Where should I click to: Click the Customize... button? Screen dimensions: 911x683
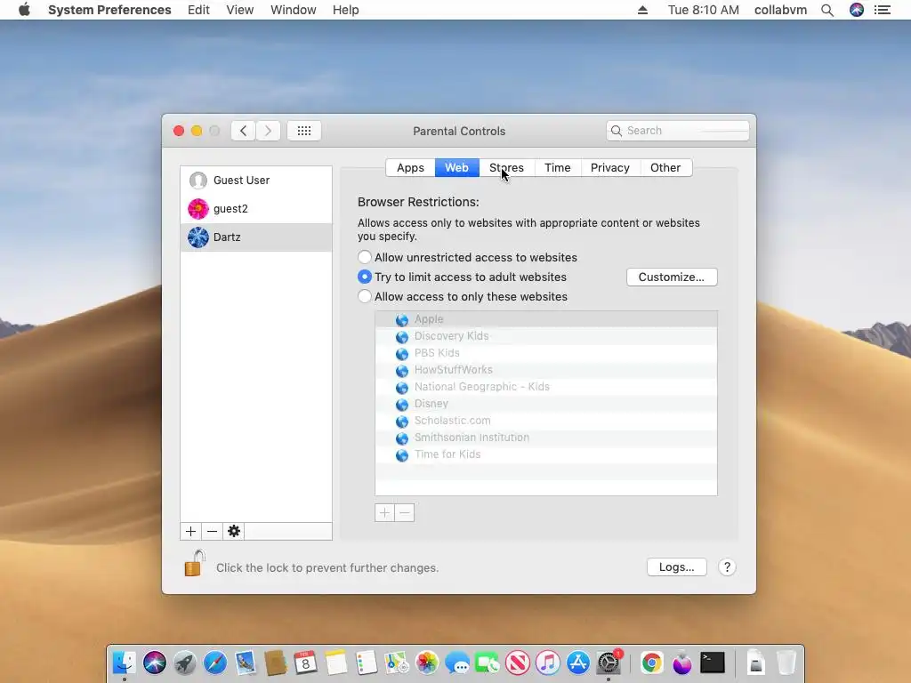(x=672, y=277)
